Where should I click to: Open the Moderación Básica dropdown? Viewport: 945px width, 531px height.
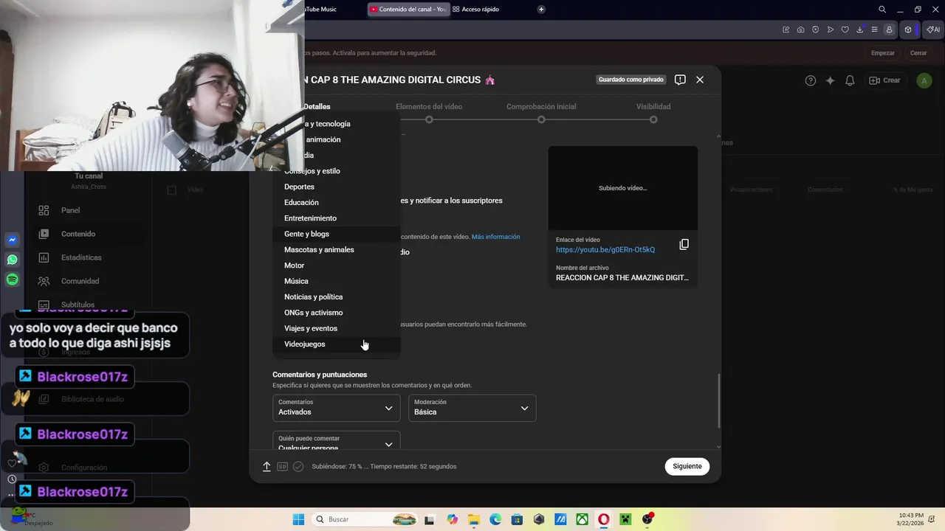pos(472,408)
